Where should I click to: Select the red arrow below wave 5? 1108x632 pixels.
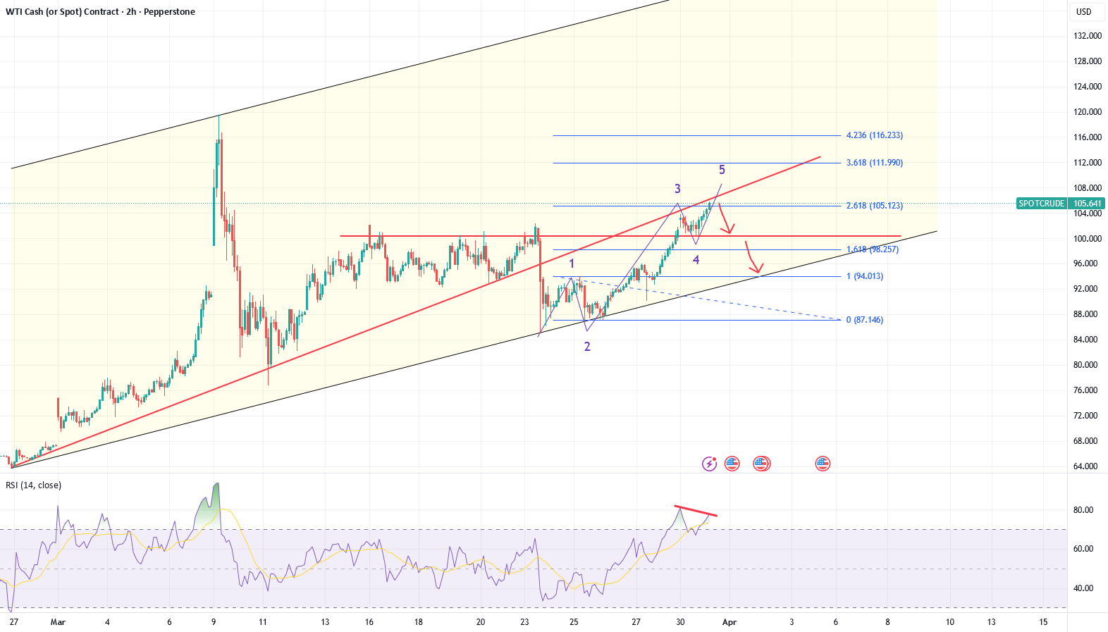click(x=725, y=219)
